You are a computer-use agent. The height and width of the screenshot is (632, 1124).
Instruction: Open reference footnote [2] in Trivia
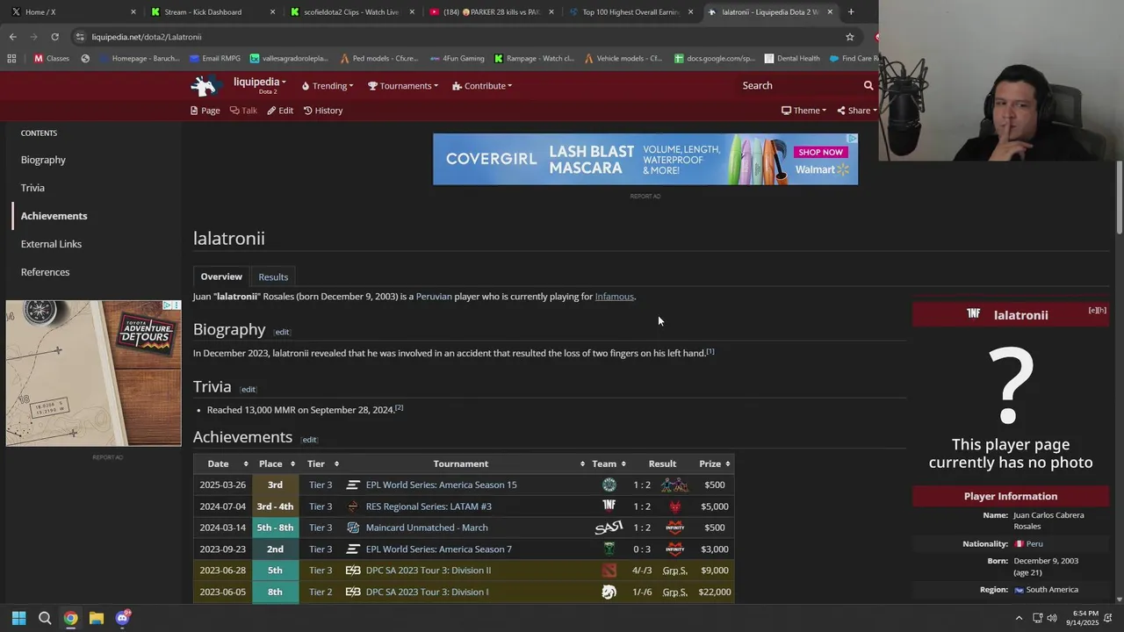click(399, 407)
